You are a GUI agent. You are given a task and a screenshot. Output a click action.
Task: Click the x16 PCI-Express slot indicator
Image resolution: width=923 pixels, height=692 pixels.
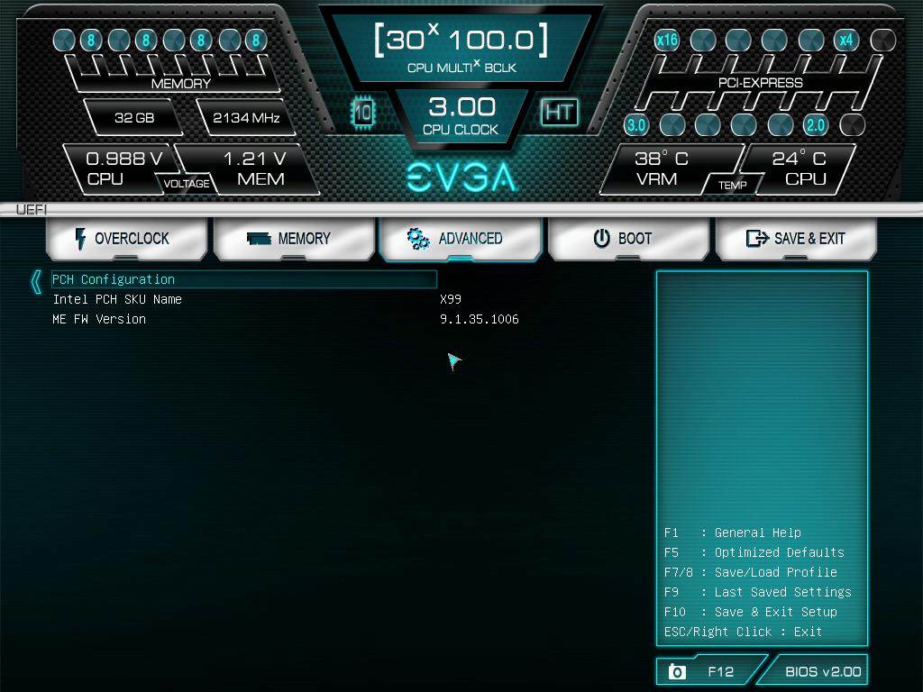[x=666, y=41]
